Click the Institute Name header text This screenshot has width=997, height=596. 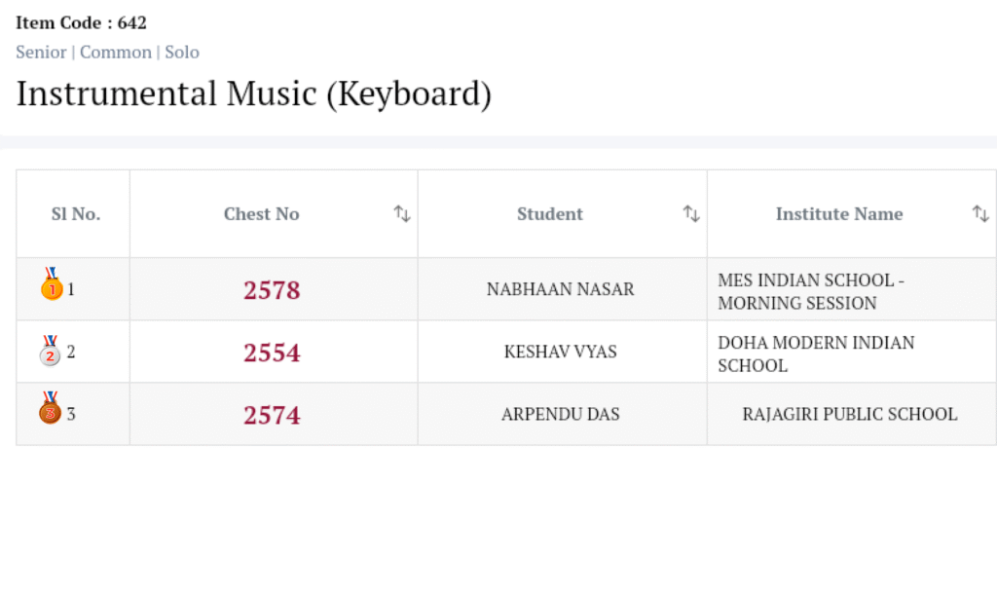pos(838,214)
